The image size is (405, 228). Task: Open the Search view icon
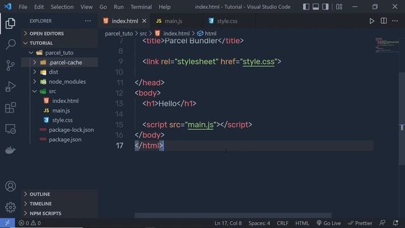pyautogui.click(x=10, y=44)
